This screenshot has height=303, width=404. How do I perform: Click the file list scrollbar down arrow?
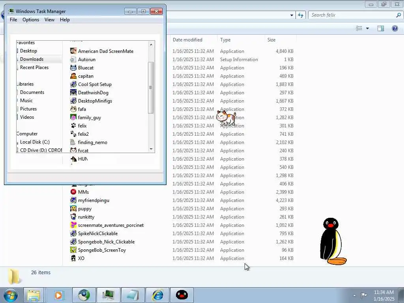[x=151, y=149]
